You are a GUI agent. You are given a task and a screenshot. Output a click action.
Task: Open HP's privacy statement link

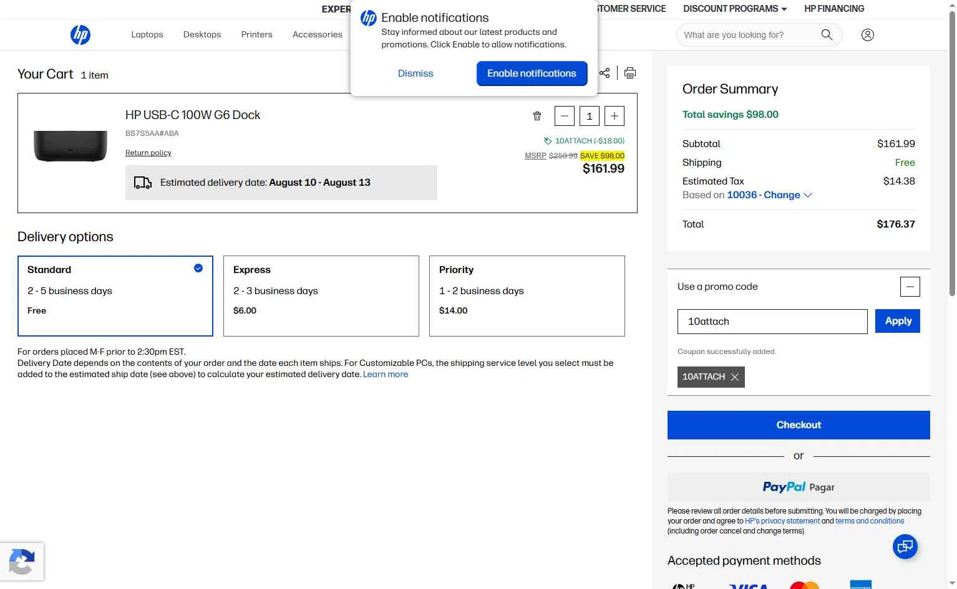[x=782, y=521]
